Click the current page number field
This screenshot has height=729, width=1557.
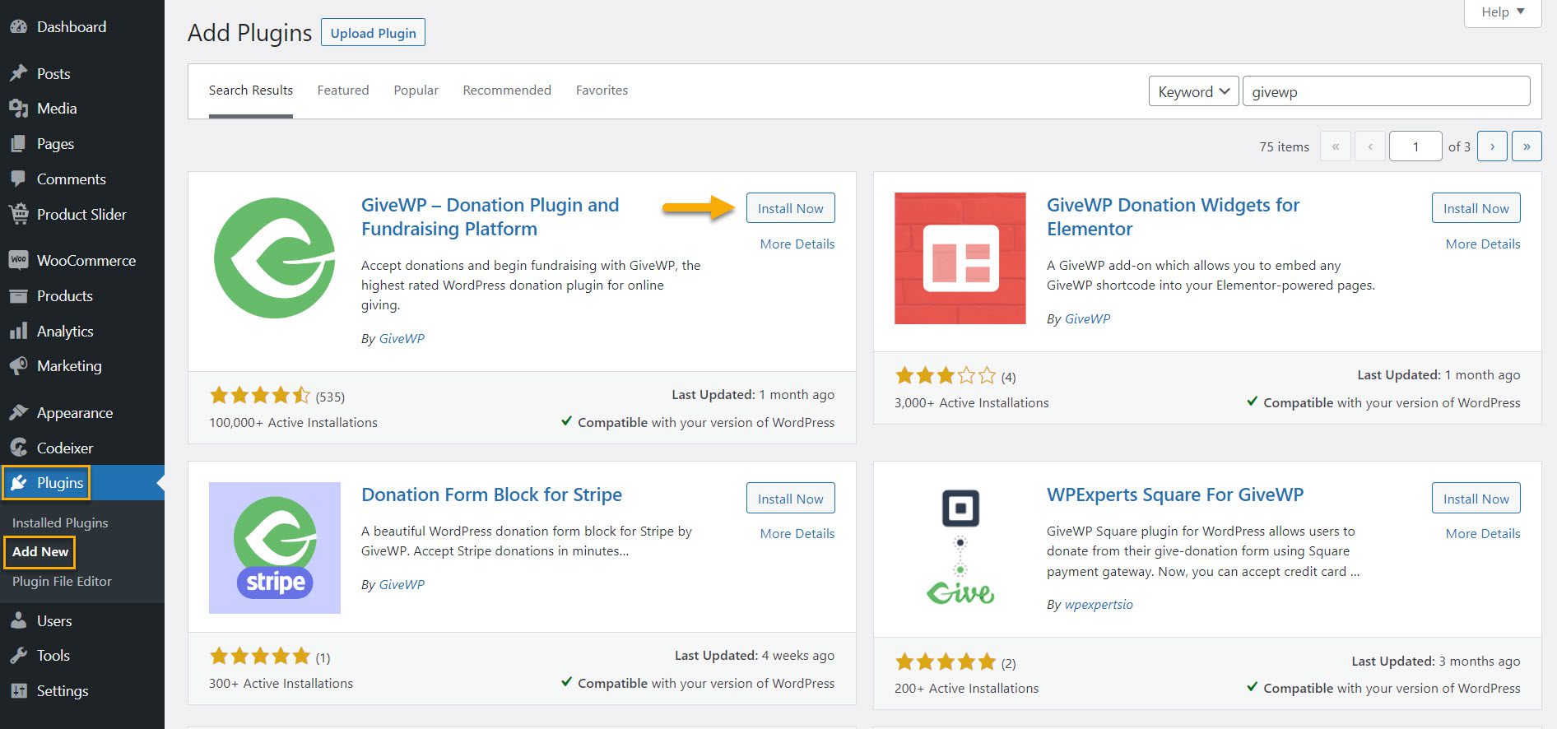coord(1415,146)
